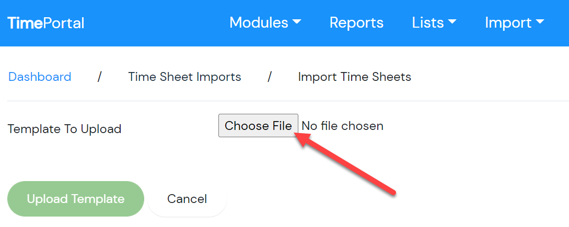Follow the Dashboard breadcrumb link

point(40,77)
